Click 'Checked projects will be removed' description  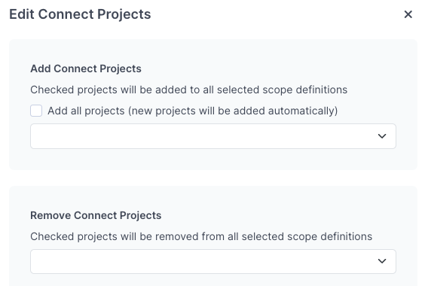[201, 237]
